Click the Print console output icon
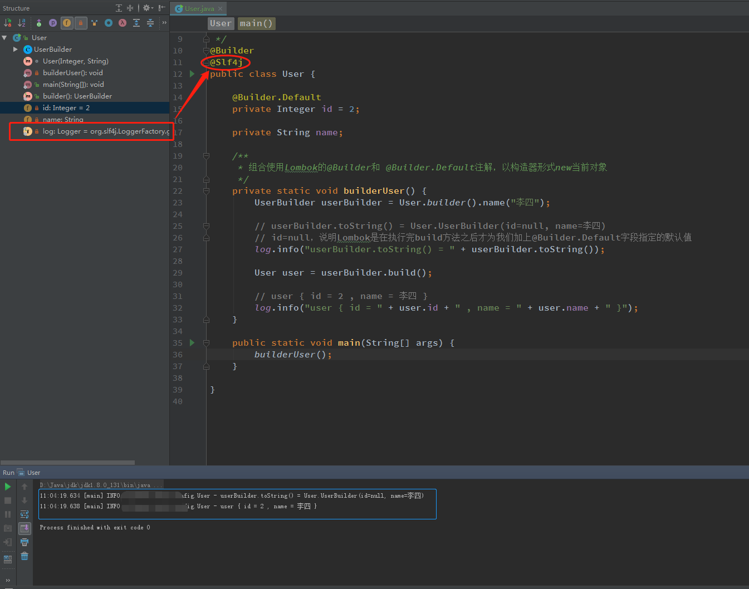Viewport: 749px width, 589px height. click(25, 542)
